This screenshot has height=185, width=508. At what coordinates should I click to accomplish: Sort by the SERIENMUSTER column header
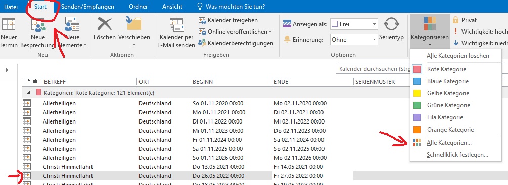382,82
